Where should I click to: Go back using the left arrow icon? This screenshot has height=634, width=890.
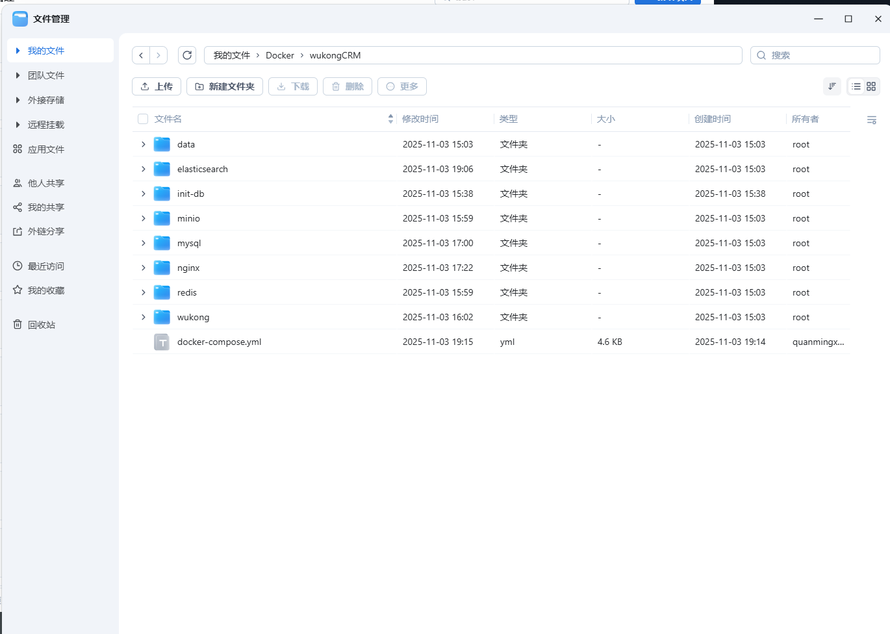[x=141, y=55]
